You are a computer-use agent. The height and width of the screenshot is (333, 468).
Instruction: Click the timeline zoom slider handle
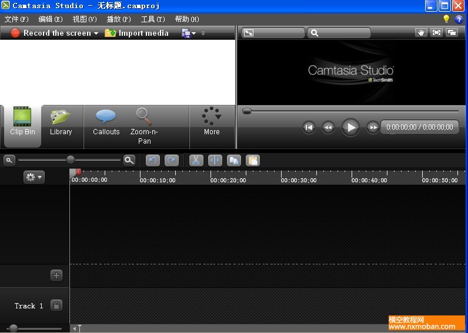coord(71,159)
